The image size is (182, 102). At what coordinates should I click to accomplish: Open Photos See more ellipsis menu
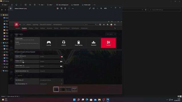point(73,8)
